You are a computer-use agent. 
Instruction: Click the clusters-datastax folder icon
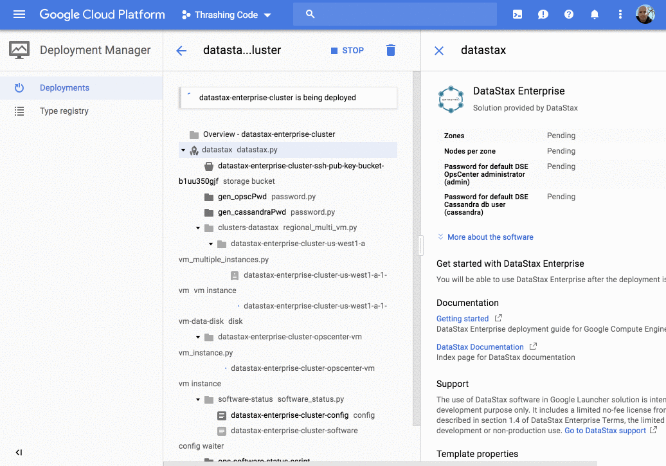[x=208, y=228]
